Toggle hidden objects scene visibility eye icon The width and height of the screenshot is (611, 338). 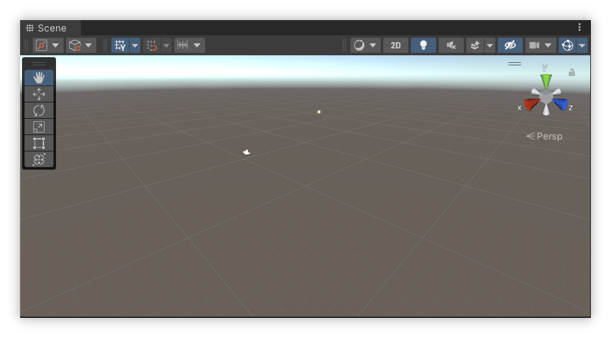(510, 45)
